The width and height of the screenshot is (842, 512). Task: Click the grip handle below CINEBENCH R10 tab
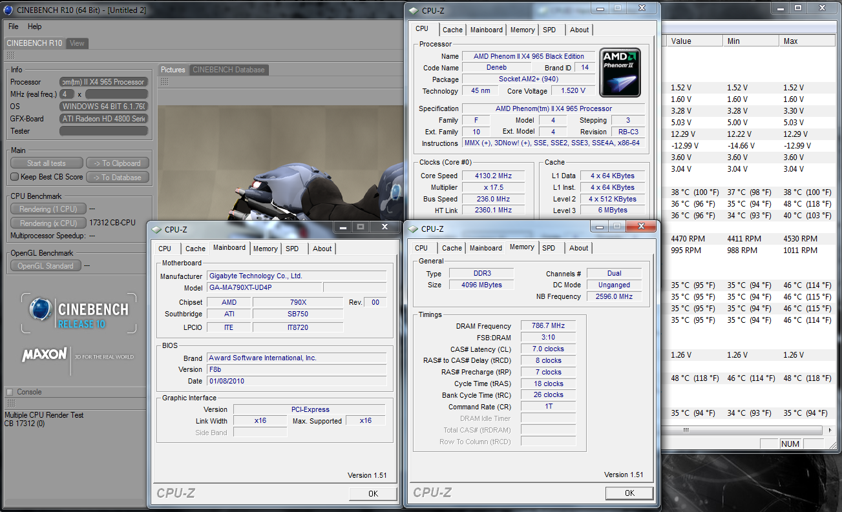(x=10, y=55)
